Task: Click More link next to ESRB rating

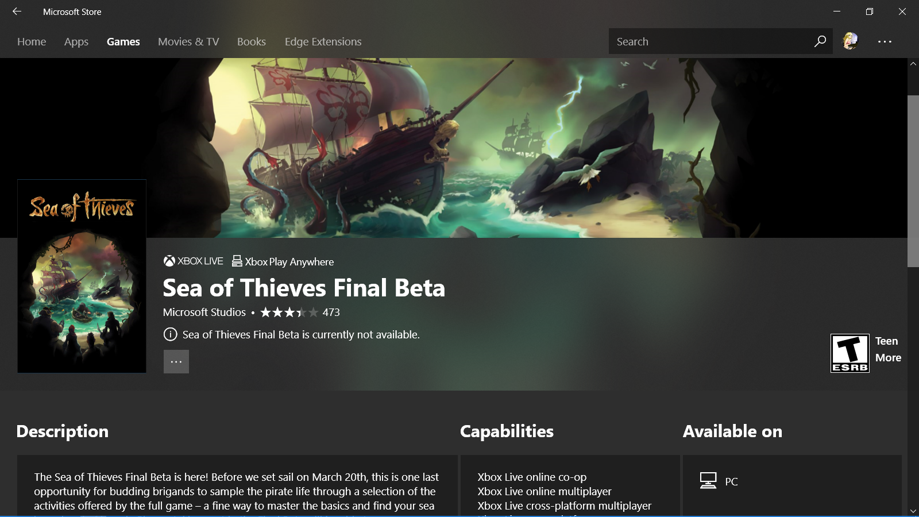Action: pyautogui.click(x=888, y=357)
